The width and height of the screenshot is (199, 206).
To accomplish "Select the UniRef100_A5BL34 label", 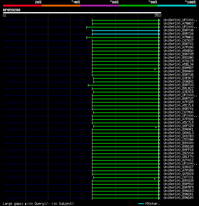I will (178, 64).
